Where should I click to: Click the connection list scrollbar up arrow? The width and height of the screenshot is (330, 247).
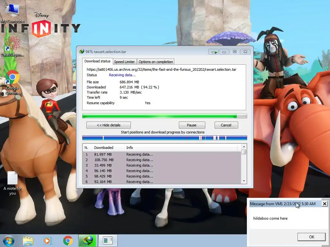pos(244,147)
